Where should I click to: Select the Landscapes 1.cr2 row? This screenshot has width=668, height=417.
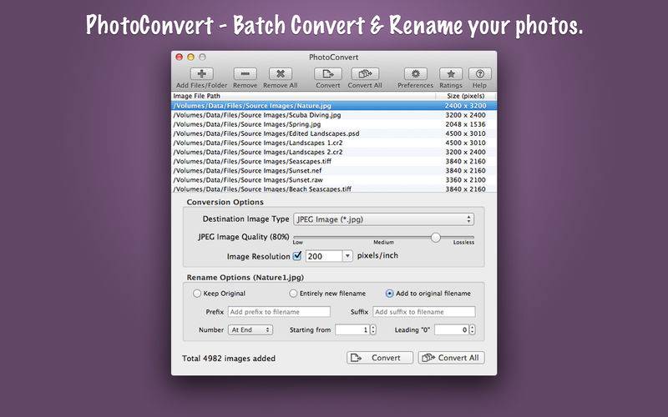click(334, 143)
